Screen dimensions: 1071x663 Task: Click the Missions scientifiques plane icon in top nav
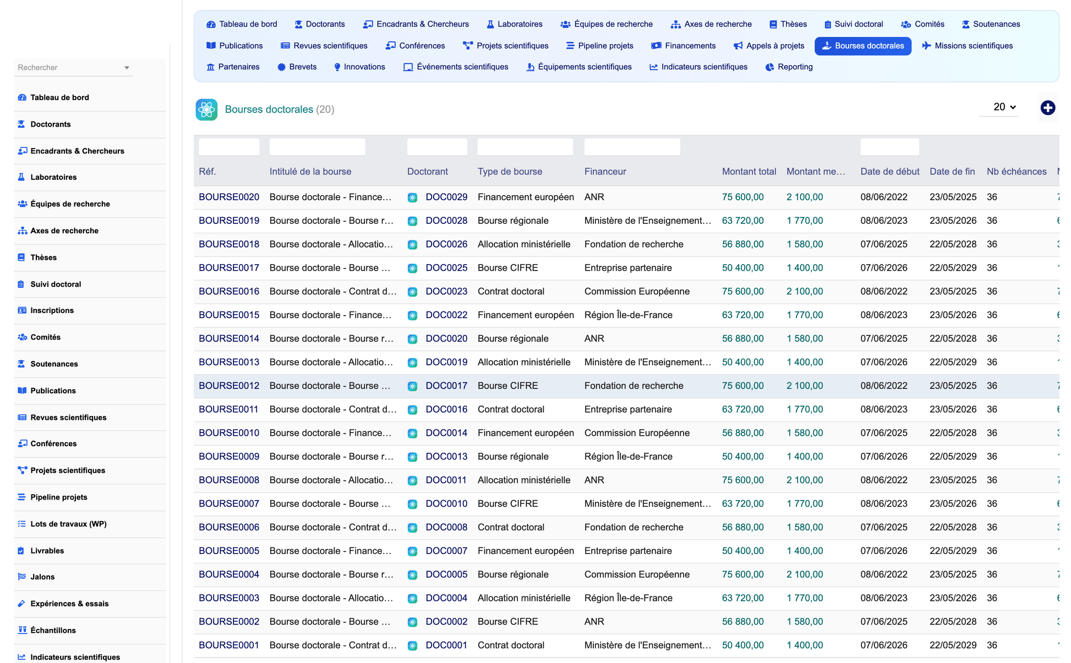[x=926, y=46]
